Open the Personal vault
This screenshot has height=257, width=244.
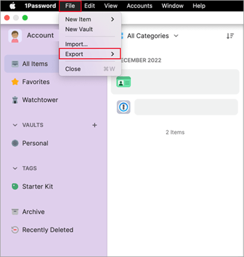pyautogui.click(x=35, y=143)
